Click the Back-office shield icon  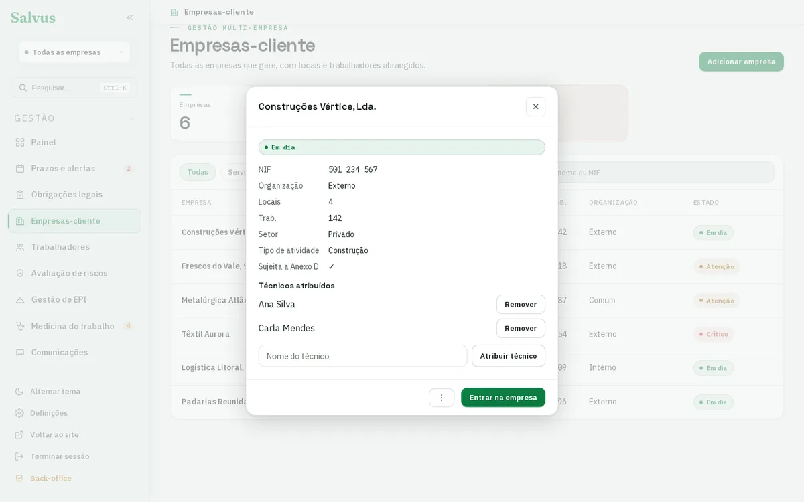19,478
